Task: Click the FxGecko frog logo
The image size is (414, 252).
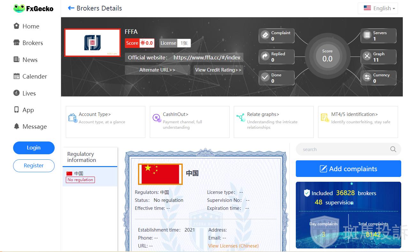Action: tap(19, 9)
